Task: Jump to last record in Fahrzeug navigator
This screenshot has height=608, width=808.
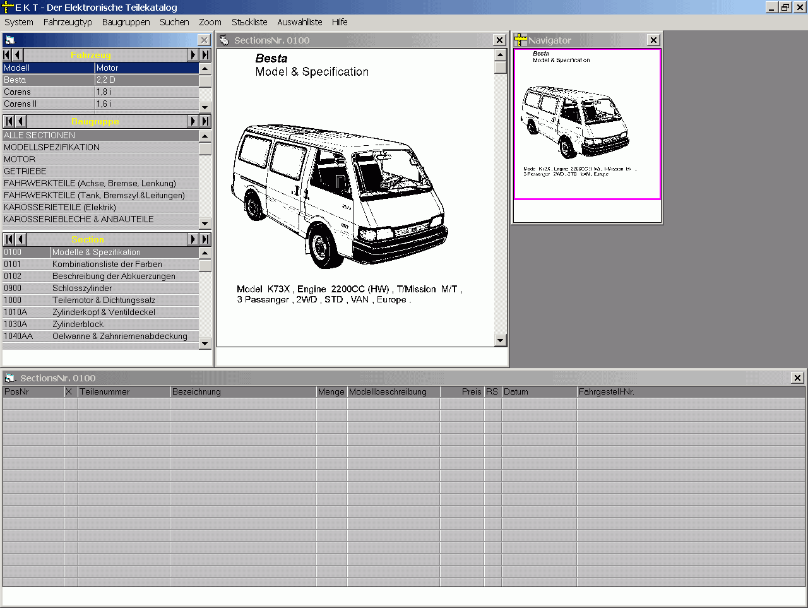Action: 205,55
